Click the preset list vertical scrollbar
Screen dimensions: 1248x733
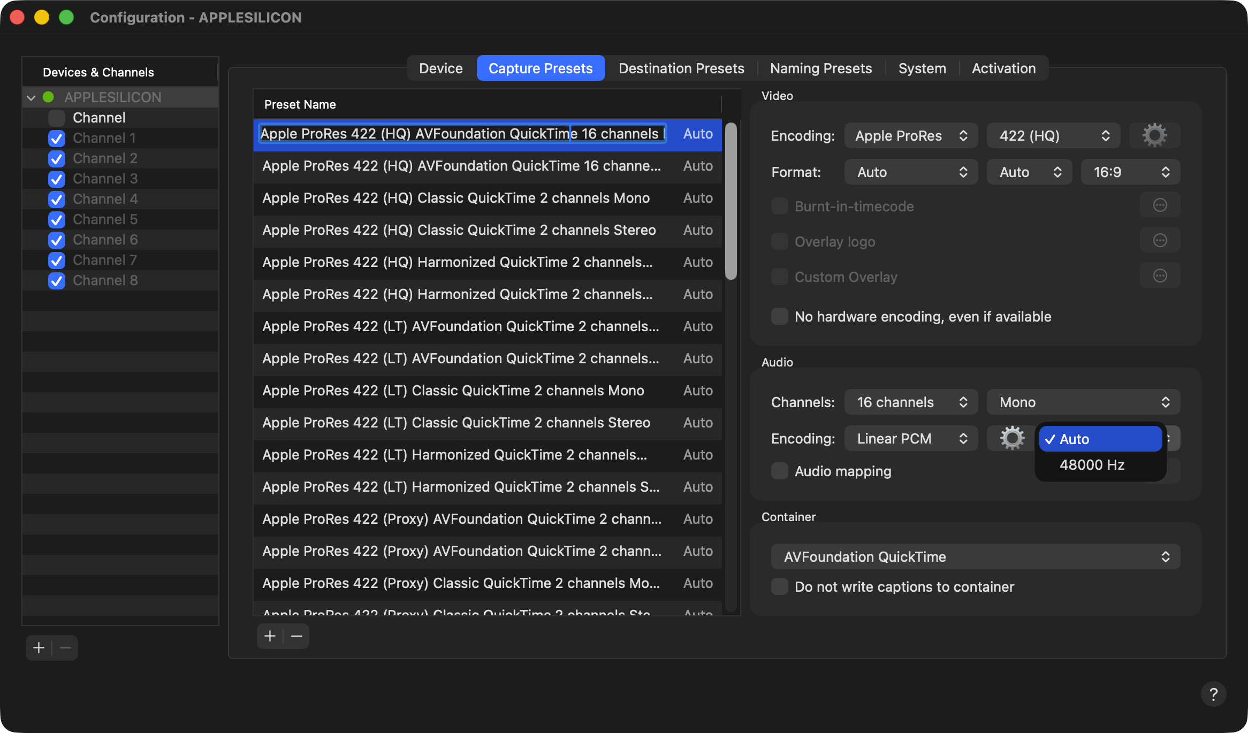730,201
